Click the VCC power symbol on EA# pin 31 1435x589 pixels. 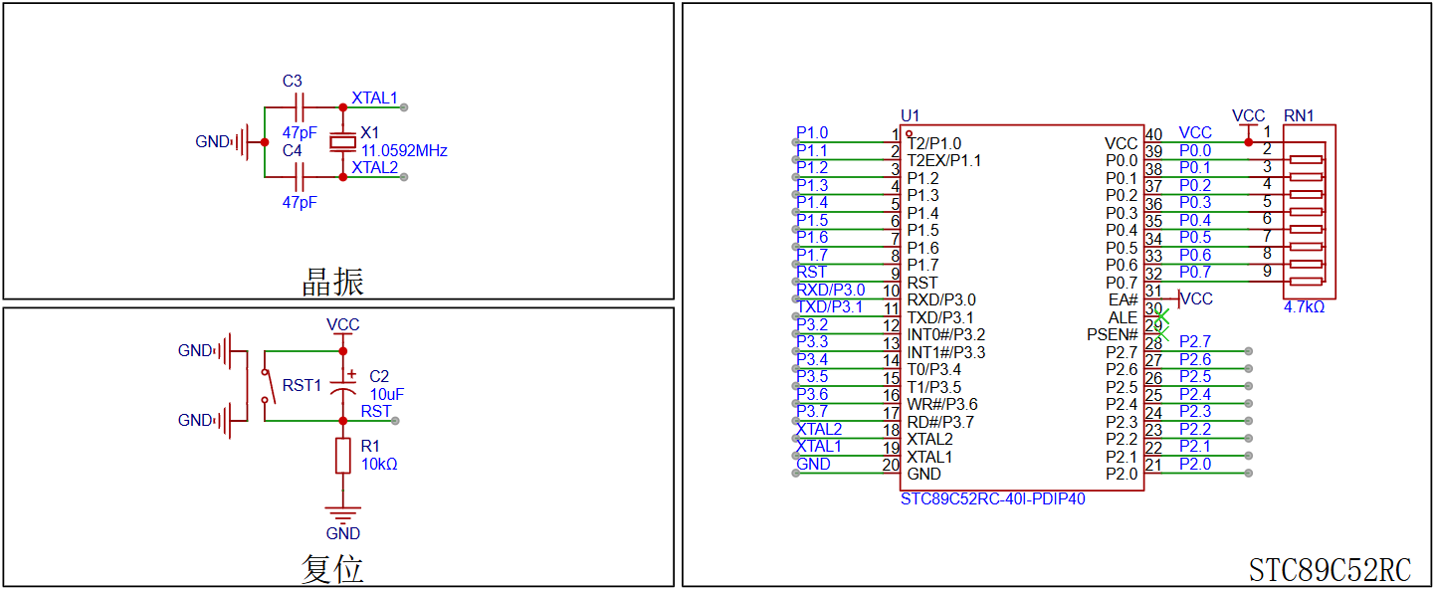coord(1178,298)
